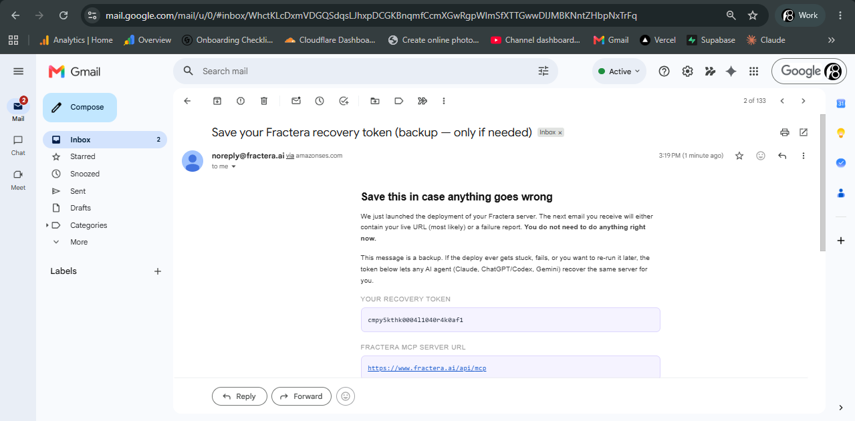
Task: Open Google Tasks side panel
Action: point(841,162)
